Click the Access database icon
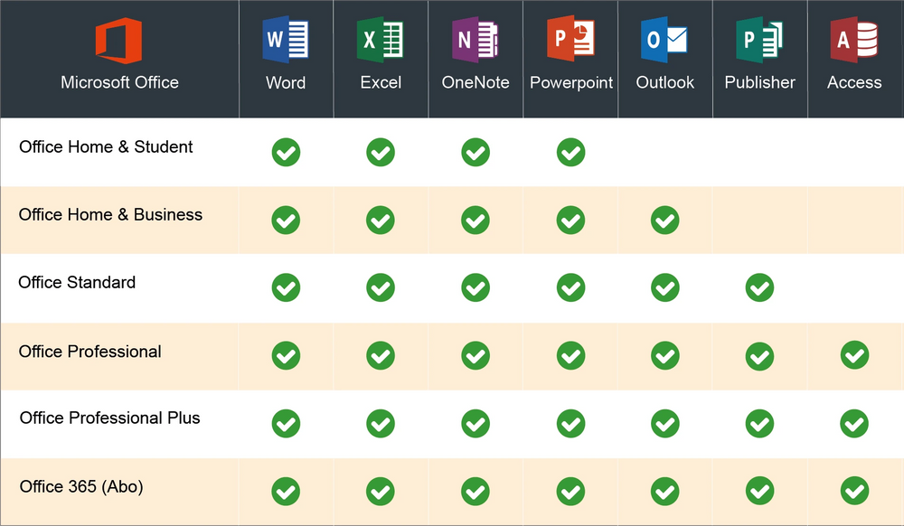Viewport: 904px width, 526px height. coord(854,36)
